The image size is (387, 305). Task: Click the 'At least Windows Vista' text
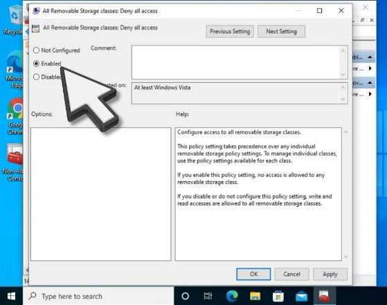point(162,88)
